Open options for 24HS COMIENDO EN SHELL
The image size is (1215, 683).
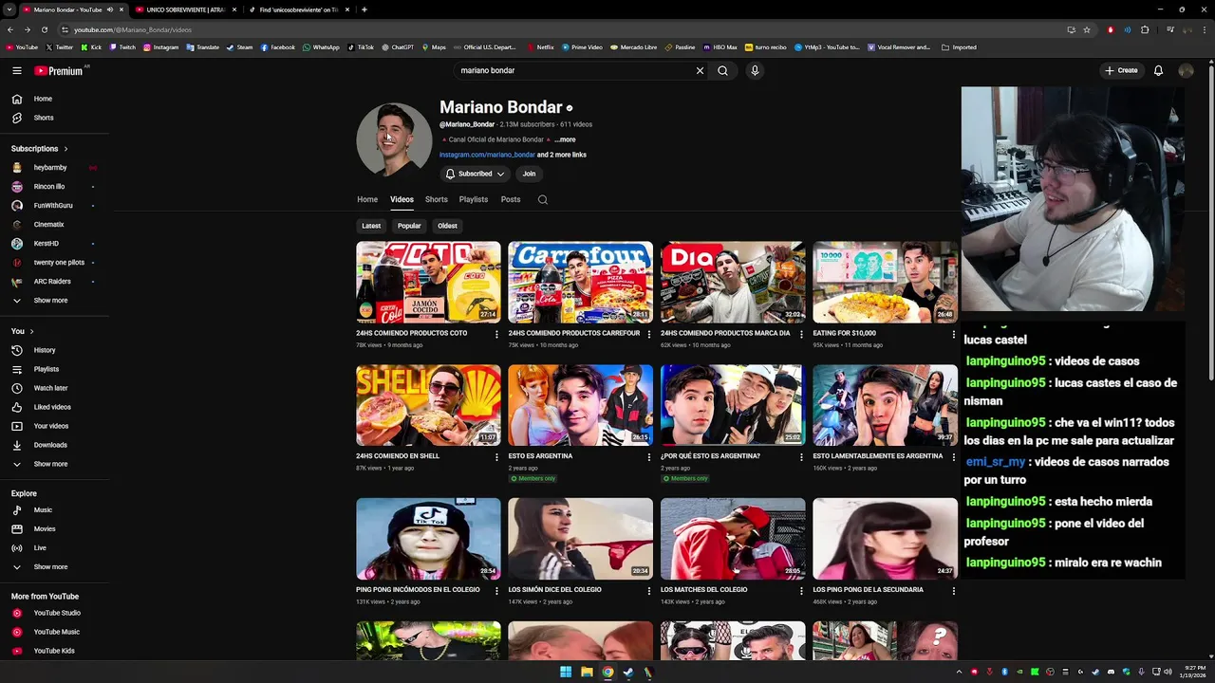click(x=496, y=457)
